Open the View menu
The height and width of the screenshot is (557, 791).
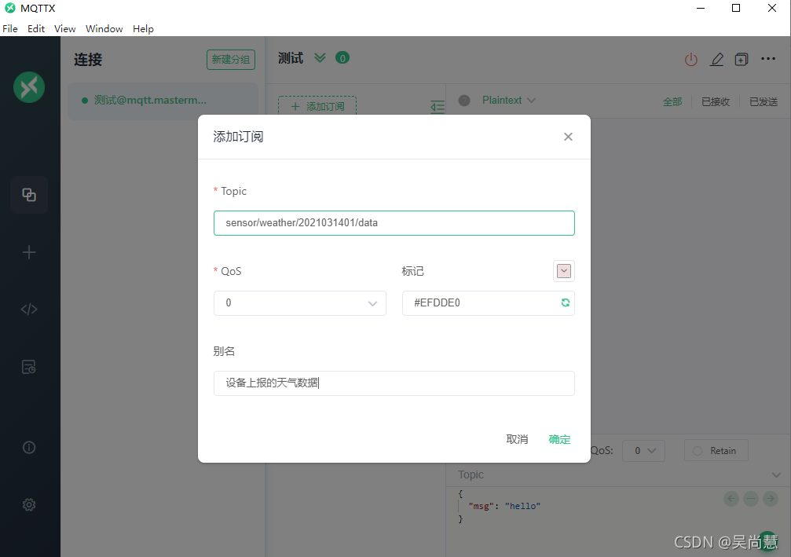point(64,29)
